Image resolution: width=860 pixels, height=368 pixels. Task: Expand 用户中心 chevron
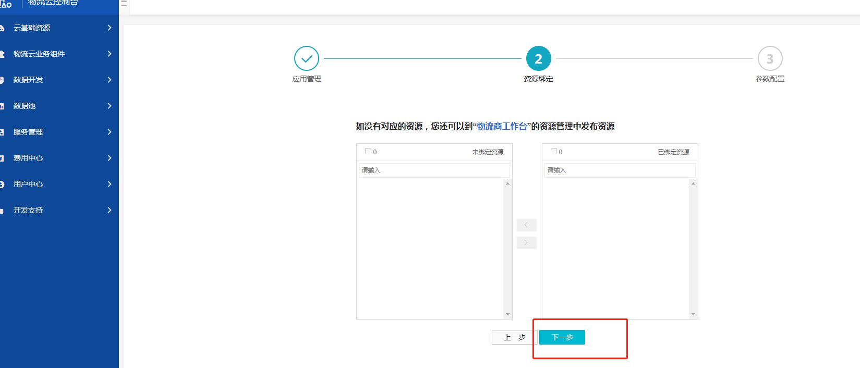pyautogui.click(x=109, y=184)
